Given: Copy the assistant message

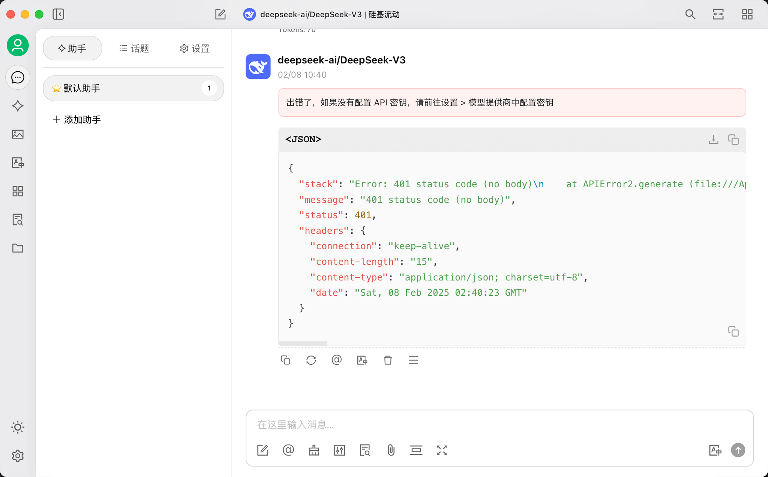Looking at the screenshot, I should (285, 360).
